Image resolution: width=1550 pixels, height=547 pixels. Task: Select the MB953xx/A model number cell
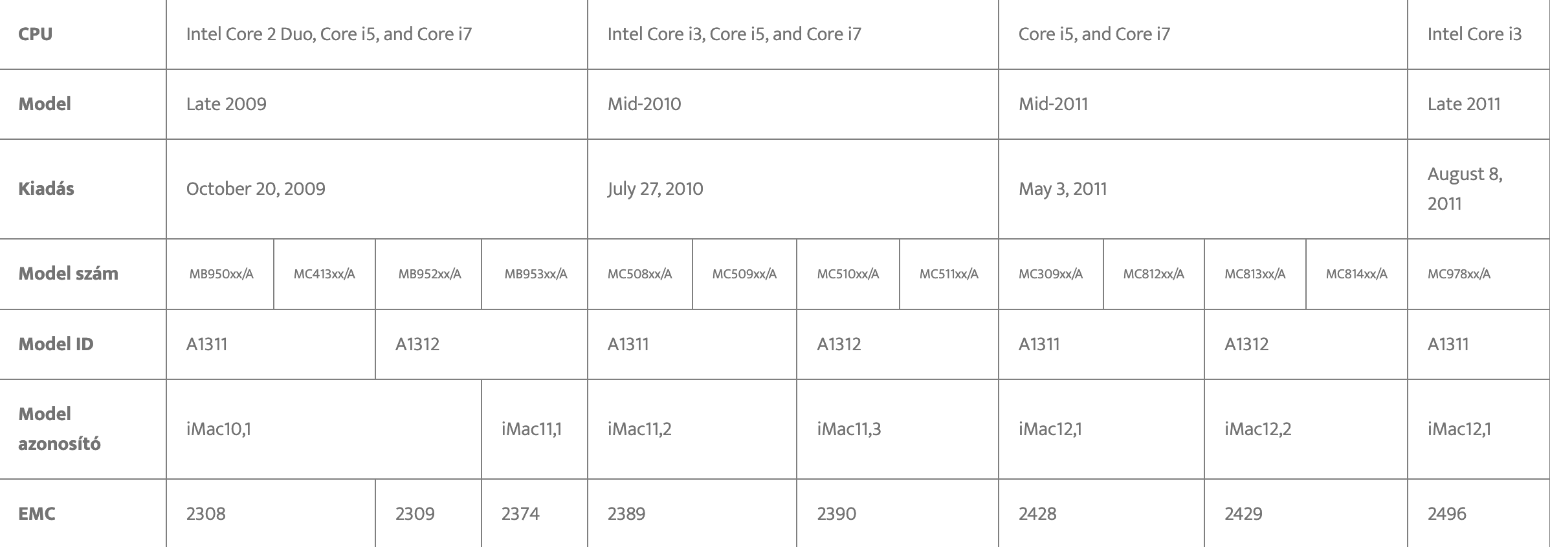pyautogui.click(x=535, y=274)
